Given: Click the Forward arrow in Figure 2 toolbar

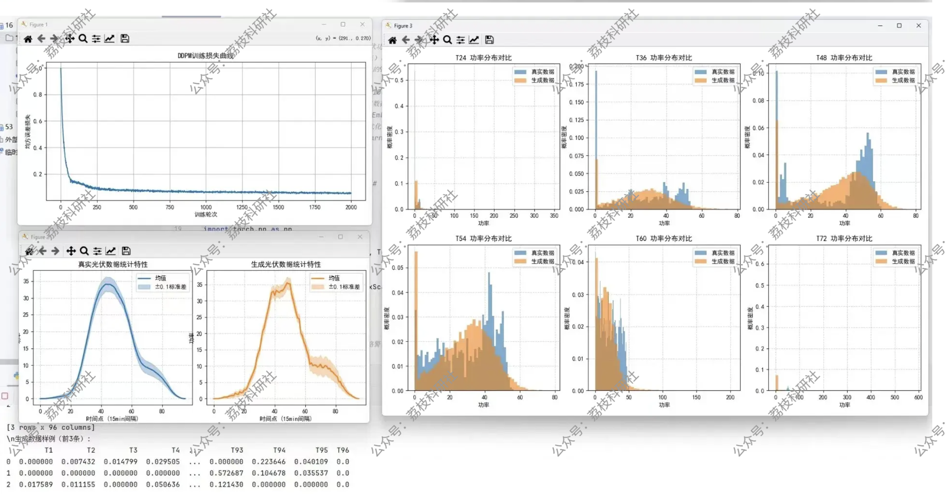Looking at the screenshot, I should 55,251.
